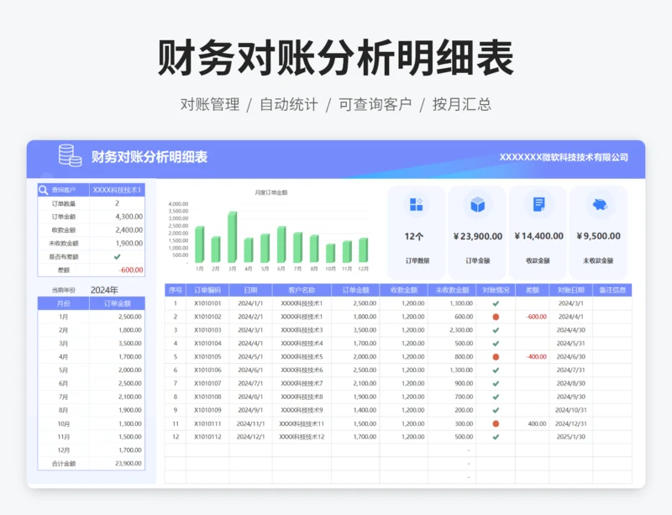Viewport: 672px width, 515px height.
Task: Click the check mark for order X1010109
Action: [x=496, y=410]
